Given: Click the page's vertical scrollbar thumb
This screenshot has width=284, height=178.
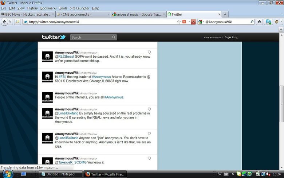Looking at the screenshot, I should (281, 104).
